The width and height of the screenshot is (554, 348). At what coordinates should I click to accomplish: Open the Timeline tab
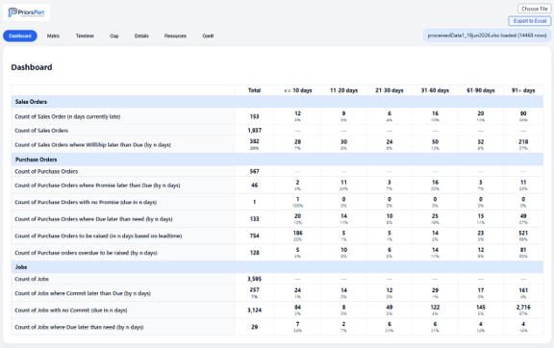[x=85, y=36]
